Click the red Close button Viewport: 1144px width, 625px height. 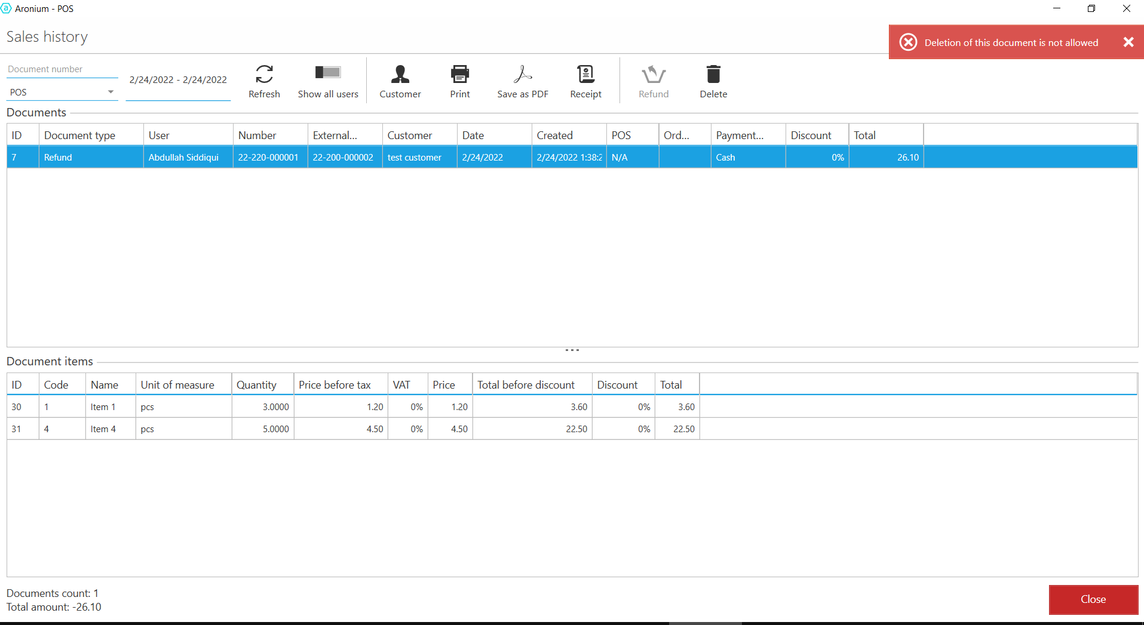coord(1093,599)
